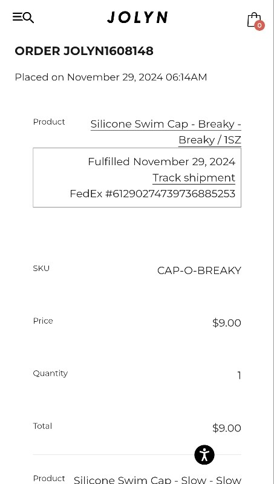This screenshot has width=274, height=484.
Task: Follow the Track shipment link
Action: coord(194,178)
